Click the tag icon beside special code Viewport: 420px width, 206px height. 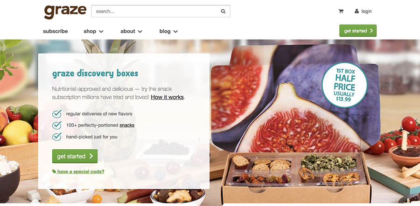pyautogui.click(x=54, y=172)
